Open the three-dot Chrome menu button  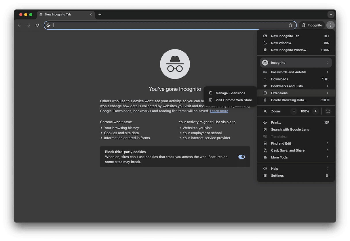click(x=330, y=25)
